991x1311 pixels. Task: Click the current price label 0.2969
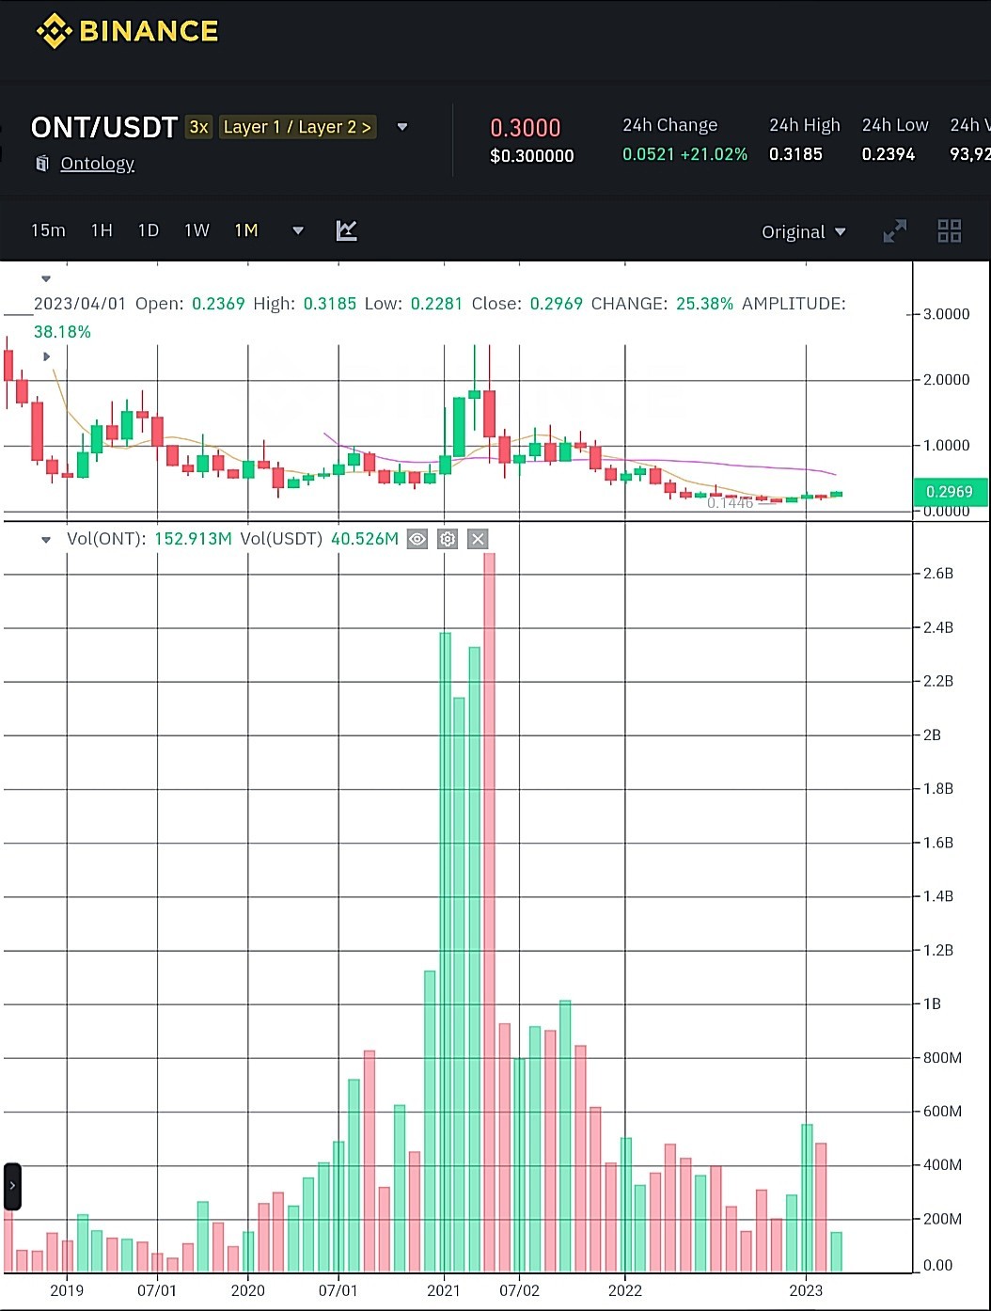pyautogui.click(x=950, y=492)
